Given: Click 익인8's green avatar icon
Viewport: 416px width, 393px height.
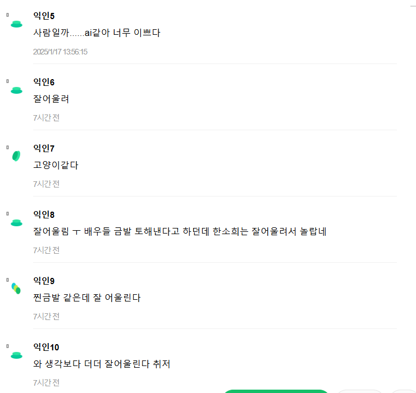Looking at the screenshot, I should (16, 222).
